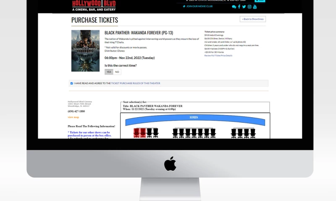Select the first seat in the right group
336x201 pixels.
point(234,133)
